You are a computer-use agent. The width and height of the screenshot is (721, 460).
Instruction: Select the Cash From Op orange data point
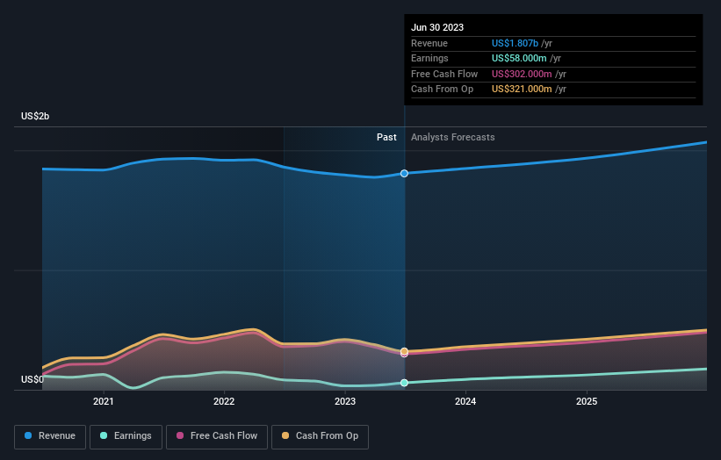pos(404,351)
